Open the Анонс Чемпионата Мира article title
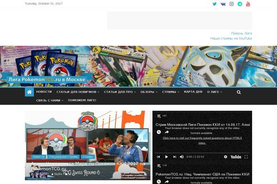Screen dimensions: 277x184 pyautogui.click(x=88, y=166)
